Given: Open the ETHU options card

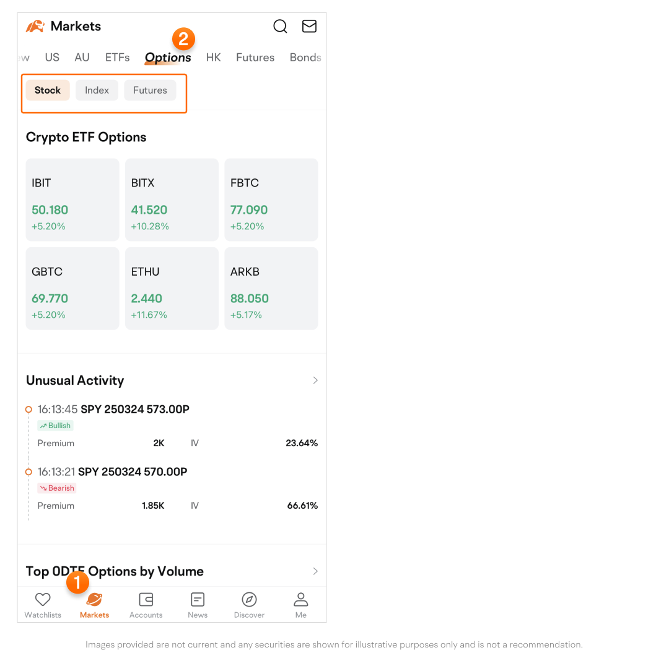Looking at the screenshot, I should pos(172,289).
